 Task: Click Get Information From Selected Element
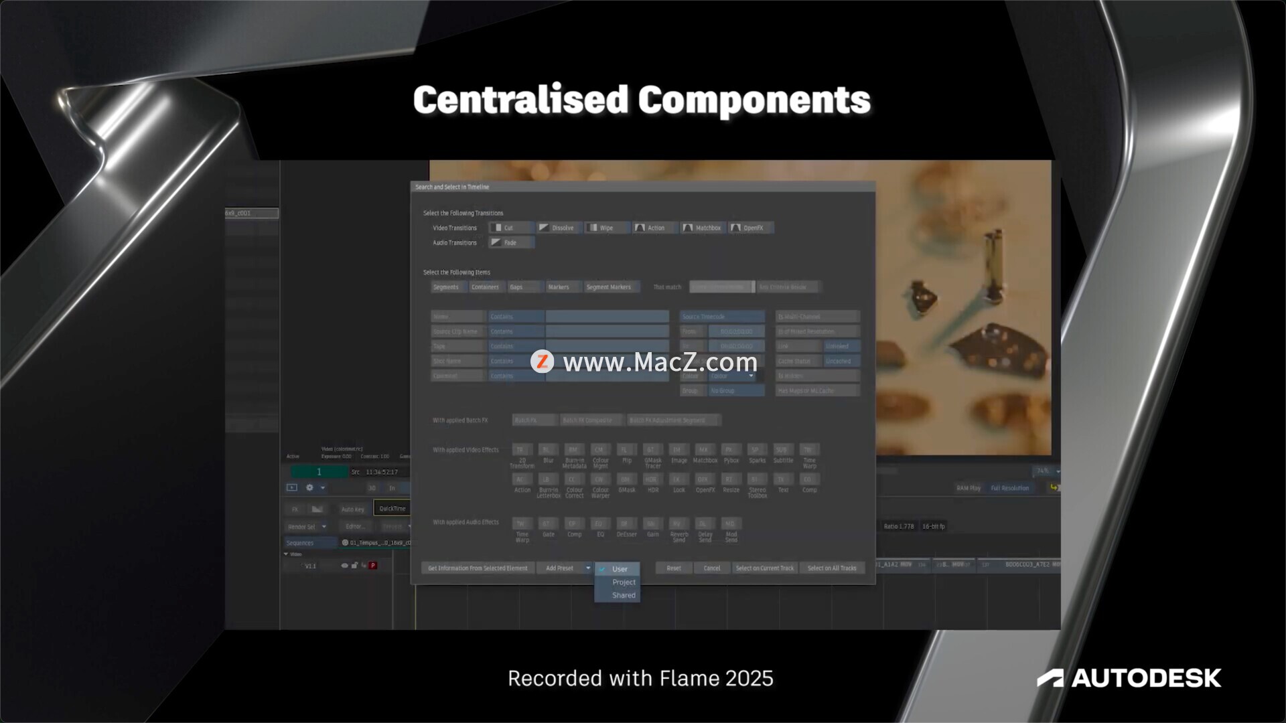point(478,568)
